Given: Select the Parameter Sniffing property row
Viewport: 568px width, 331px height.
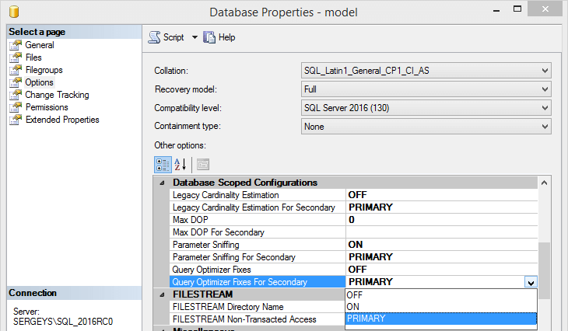Looking at the screenshot, I should point(353,245).
